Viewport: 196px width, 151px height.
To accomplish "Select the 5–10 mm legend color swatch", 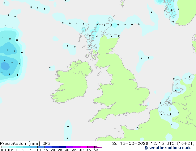I will pyautogui.click(x=34, y=147).
